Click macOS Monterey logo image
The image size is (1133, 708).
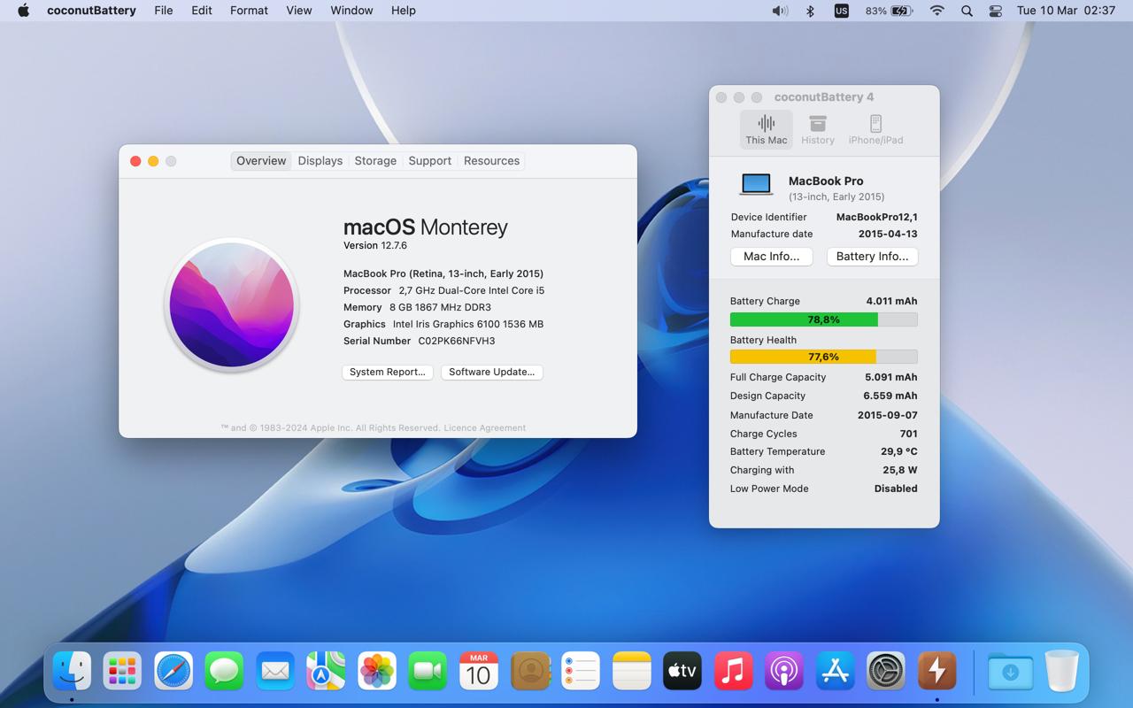(x=232, y=305)
